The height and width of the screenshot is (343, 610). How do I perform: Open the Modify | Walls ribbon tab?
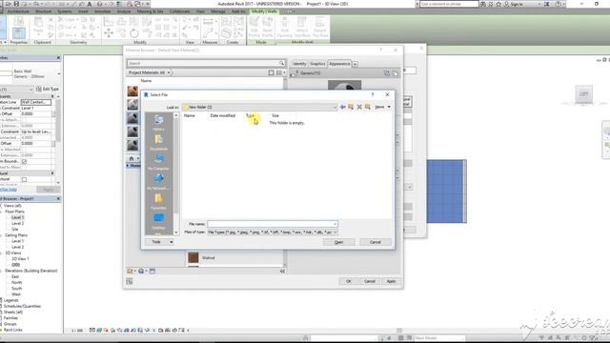click(264, 11)
